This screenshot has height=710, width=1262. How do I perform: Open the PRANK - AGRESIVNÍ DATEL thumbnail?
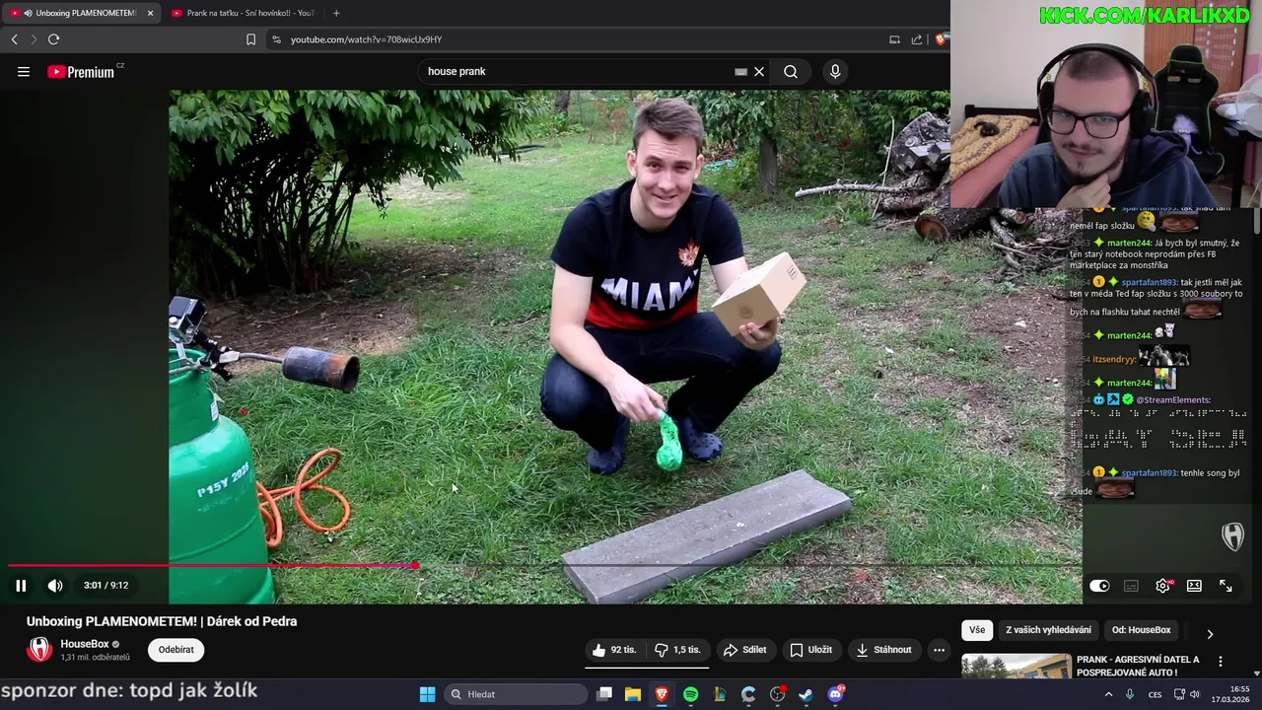click(x=1017, y=667)
